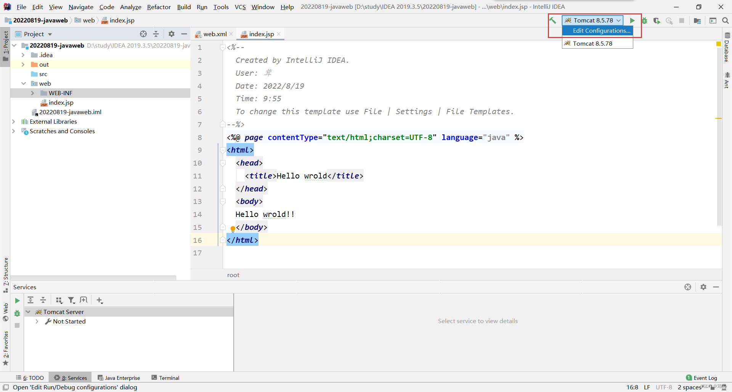Run Tomcat with the green play button

pos(632,21)
